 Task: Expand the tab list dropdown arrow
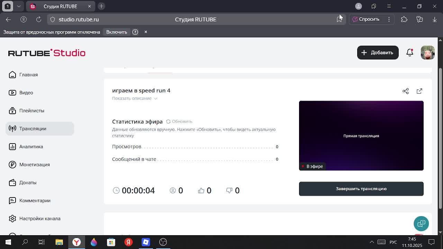[x=19, y=6]
